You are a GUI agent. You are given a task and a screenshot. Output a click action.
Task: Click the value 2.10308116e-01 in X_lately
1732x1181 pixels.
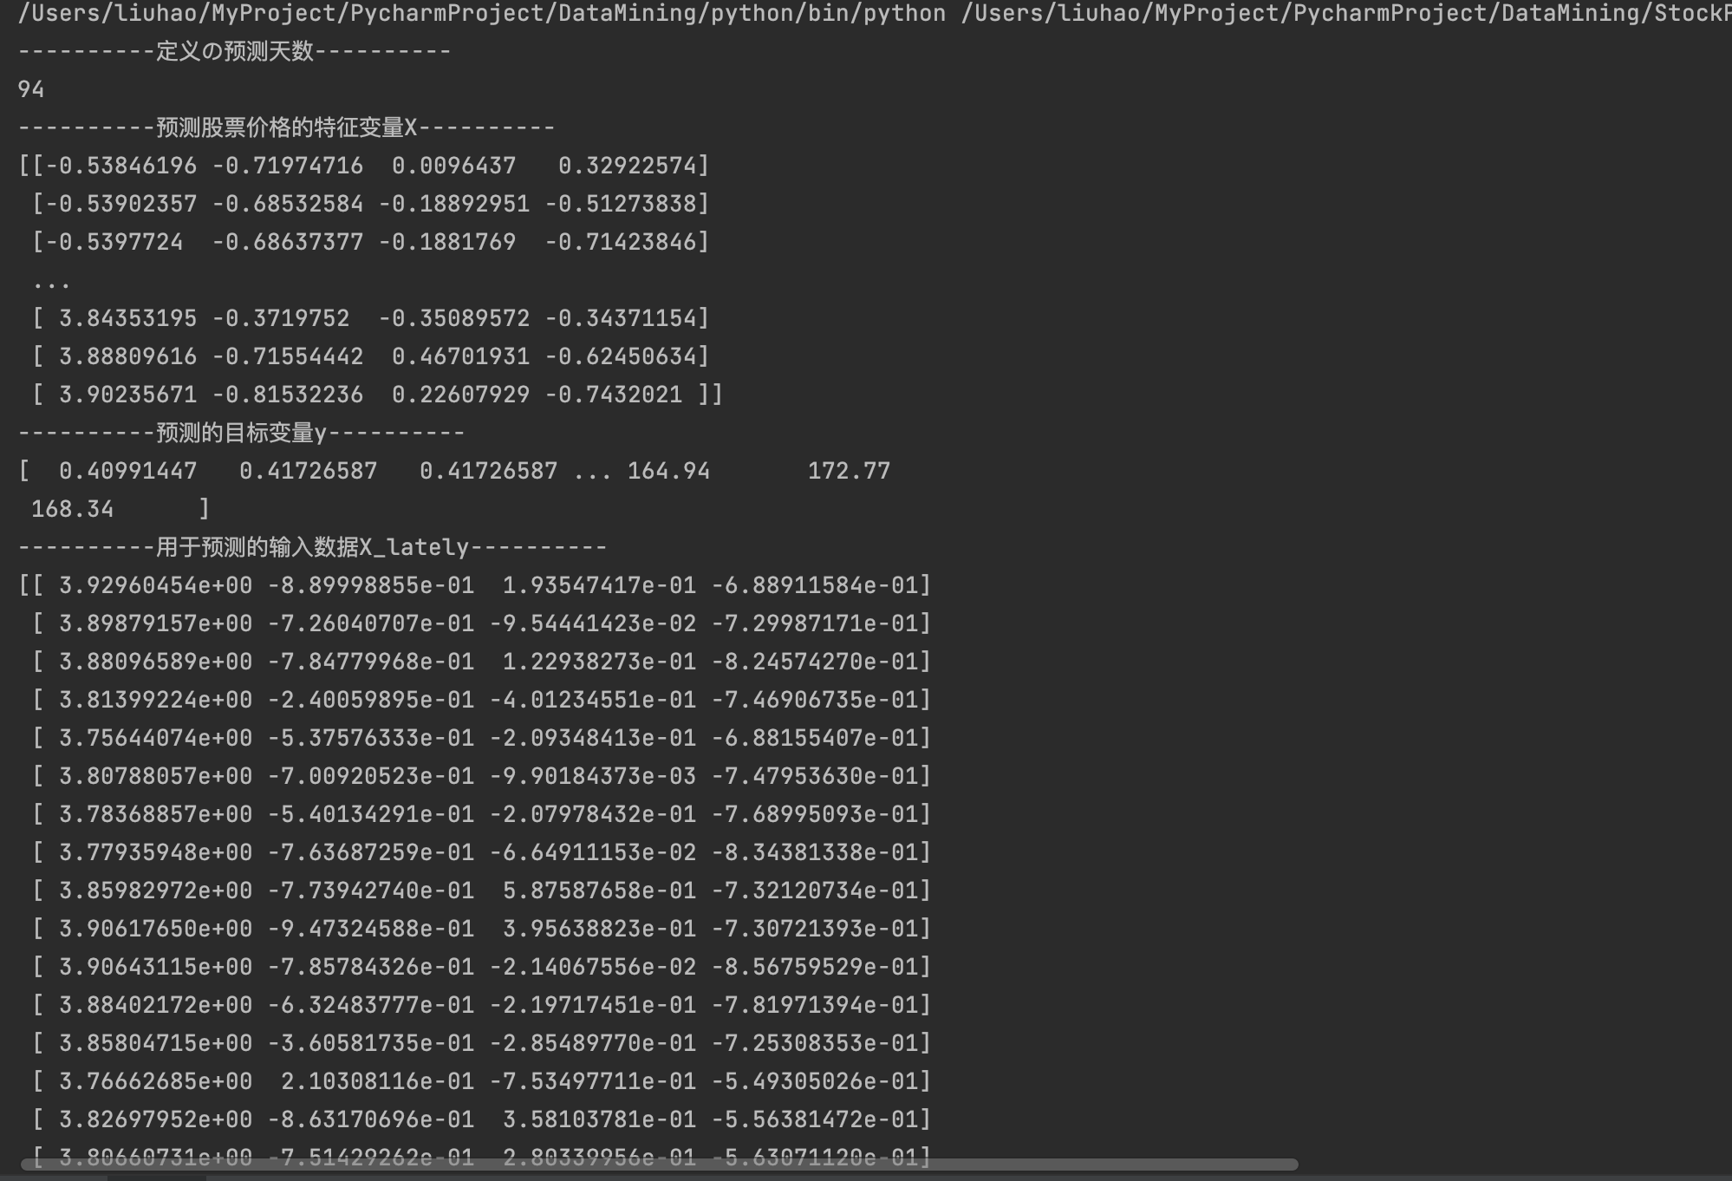click(378, 1081)
